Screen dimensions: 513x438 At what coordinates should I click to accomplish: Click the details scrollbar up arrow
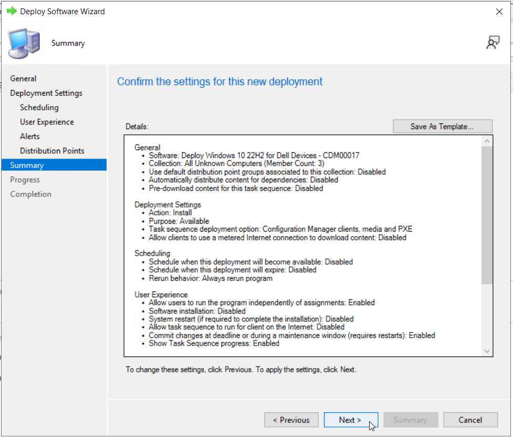point(487,141)
